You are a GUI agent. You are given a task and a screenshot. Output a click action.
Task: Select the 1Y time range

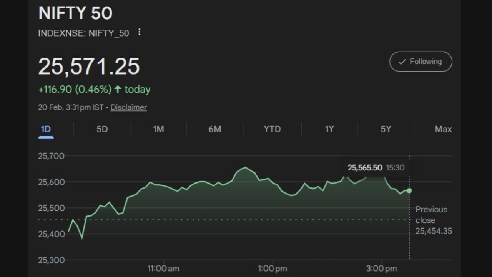(329, 129)
